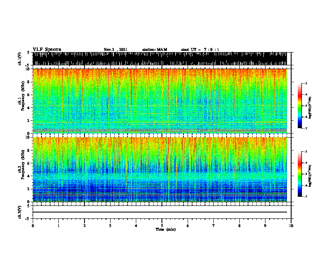Click the upper colorbar next to ch.1
Screen dimensions: 328x253
(299, 106)
